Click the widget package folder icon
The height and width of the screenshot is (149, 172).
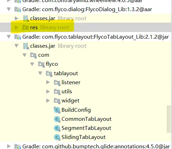(x=57, y=101)
